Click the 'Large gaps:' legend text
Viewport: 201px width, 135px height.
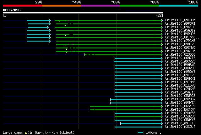pyautogui.click(x=13, y=132)
